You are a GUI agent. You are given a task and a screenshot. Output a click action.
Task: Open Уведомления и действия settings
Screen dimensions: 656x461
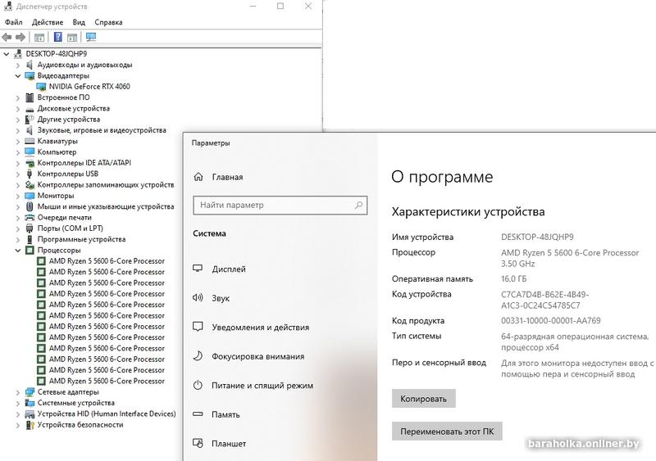pos(260,328)
